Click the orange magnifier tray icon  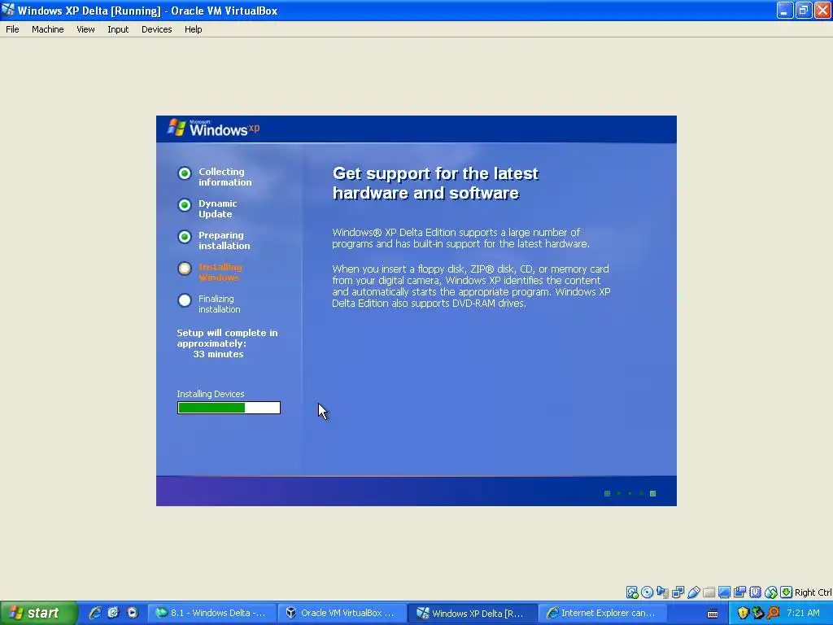coord(773,613)
